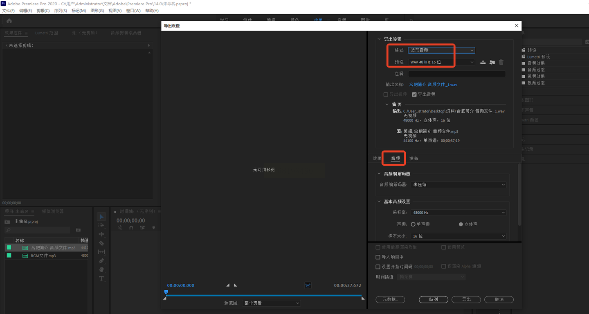Enable the 导入项目中 checkbox
This screenshot has width=589, height=314.
[378, 257]
